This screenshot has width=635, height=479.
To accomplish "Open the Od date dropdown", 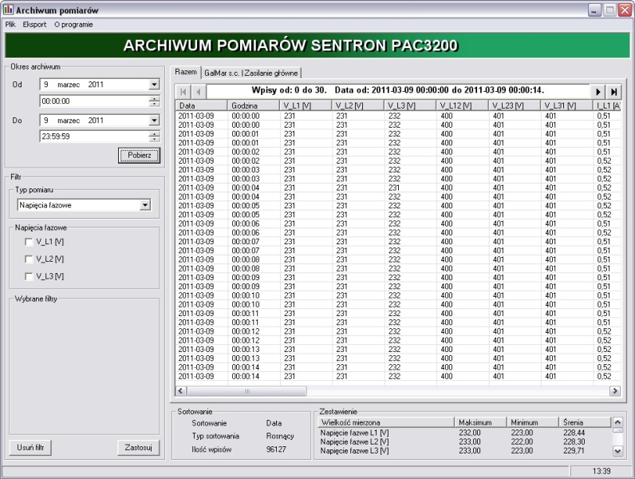I will click(x=154, y=85).
